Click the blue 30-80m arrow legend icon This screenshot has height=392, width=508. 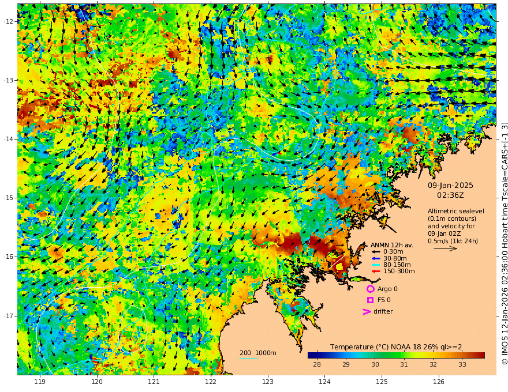coord(375,258)
